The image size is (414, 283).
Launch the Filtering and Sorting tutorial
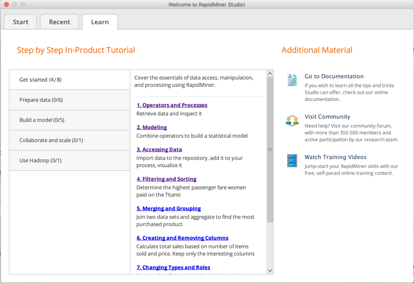click(x=166, y=178)
